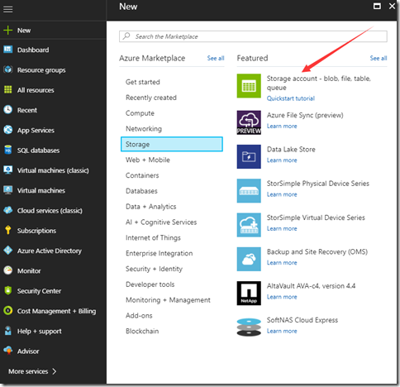This screenshot has height=387, width=400.
Task: Click Learn more under Azure File Sync
Action: tap(282, 126)
